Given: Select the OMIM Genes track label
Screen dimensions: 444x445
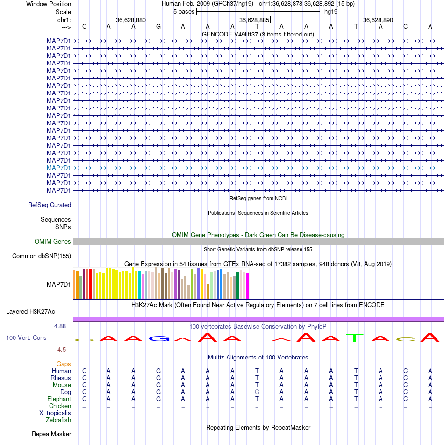Looking at the screenshot, I should [52, 241].
